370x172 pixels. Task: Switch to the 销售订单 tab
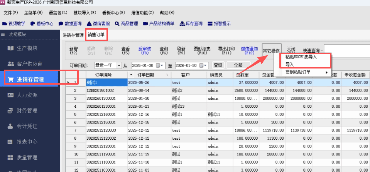[96, 35]
